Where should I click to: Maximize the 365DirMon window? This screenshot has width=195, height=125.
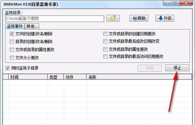(175, 3)
